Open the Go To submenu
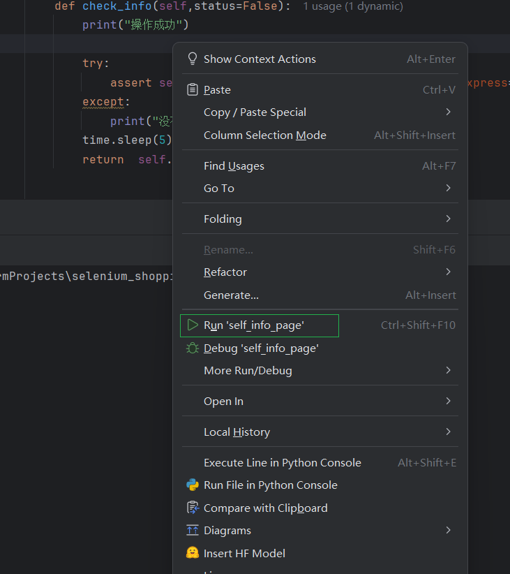The image size is (510, 574). [218, 188]
